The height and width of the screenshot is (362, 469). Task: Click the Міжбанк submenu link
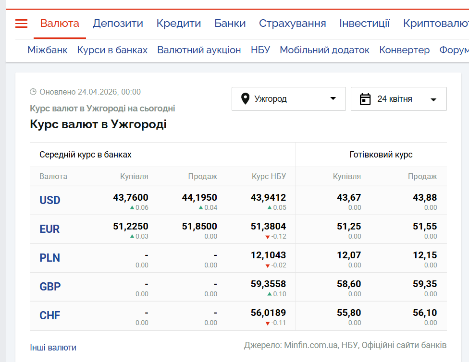click(x=47, y=50)
